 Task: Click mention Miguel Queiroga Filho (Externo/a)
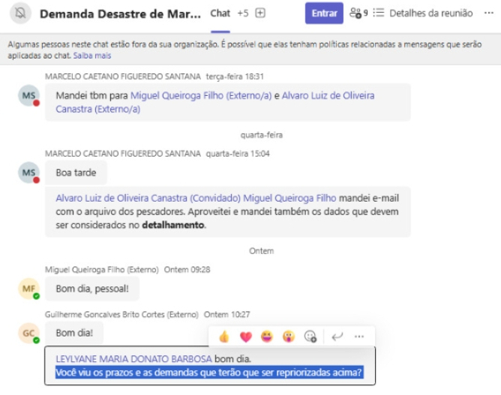point(201,95)
